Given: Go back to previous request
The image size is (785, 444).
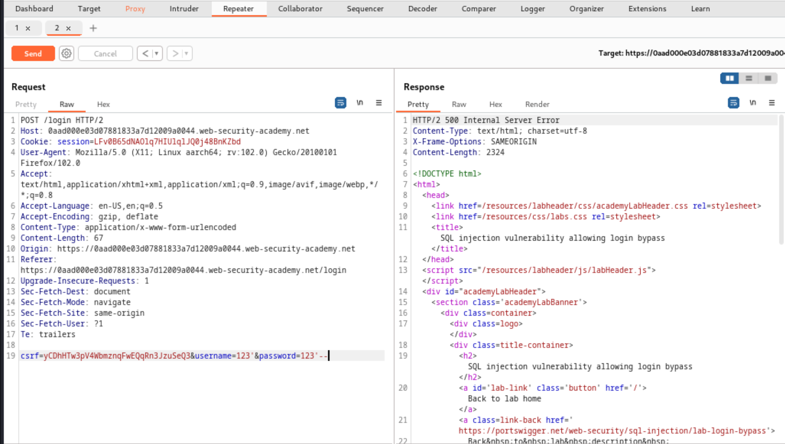Looking at the screenshot, I should pyautogui.click(x=145, y=53).
